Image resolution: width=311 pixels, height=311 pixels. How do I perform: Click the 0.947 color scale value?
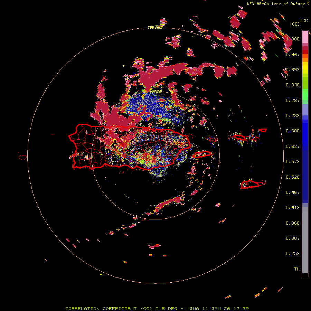(x=293, y=54)
